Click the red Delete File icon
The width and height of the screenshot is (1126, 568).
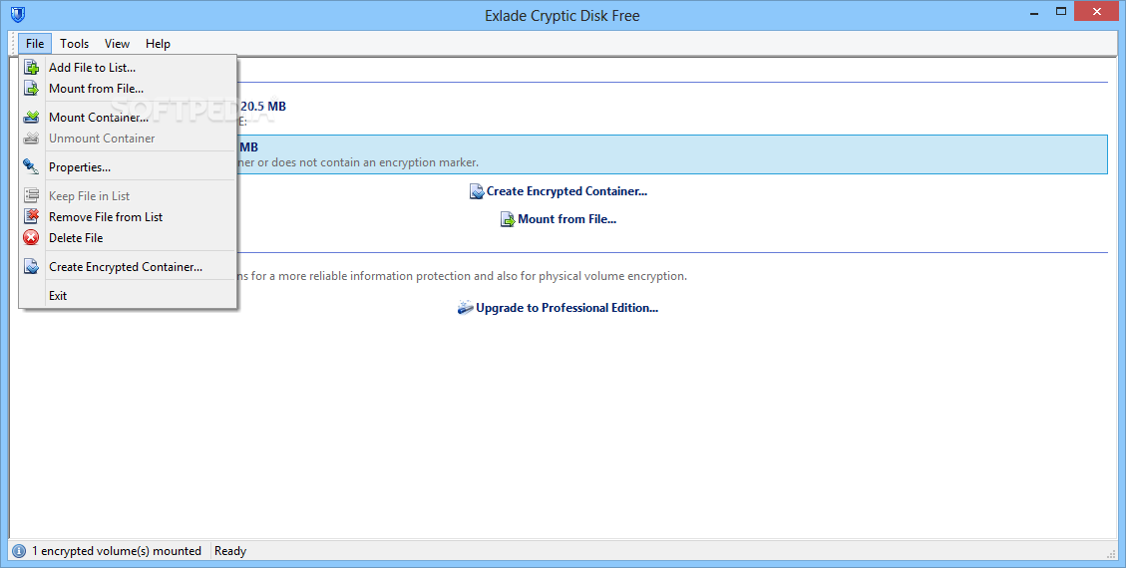click(32, 238)
